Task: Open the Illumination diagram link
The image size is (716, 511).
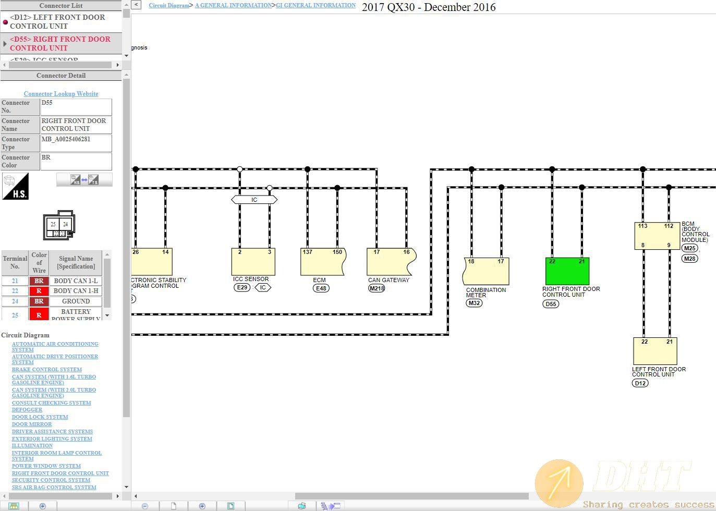Action: click(x=32, y=446)
